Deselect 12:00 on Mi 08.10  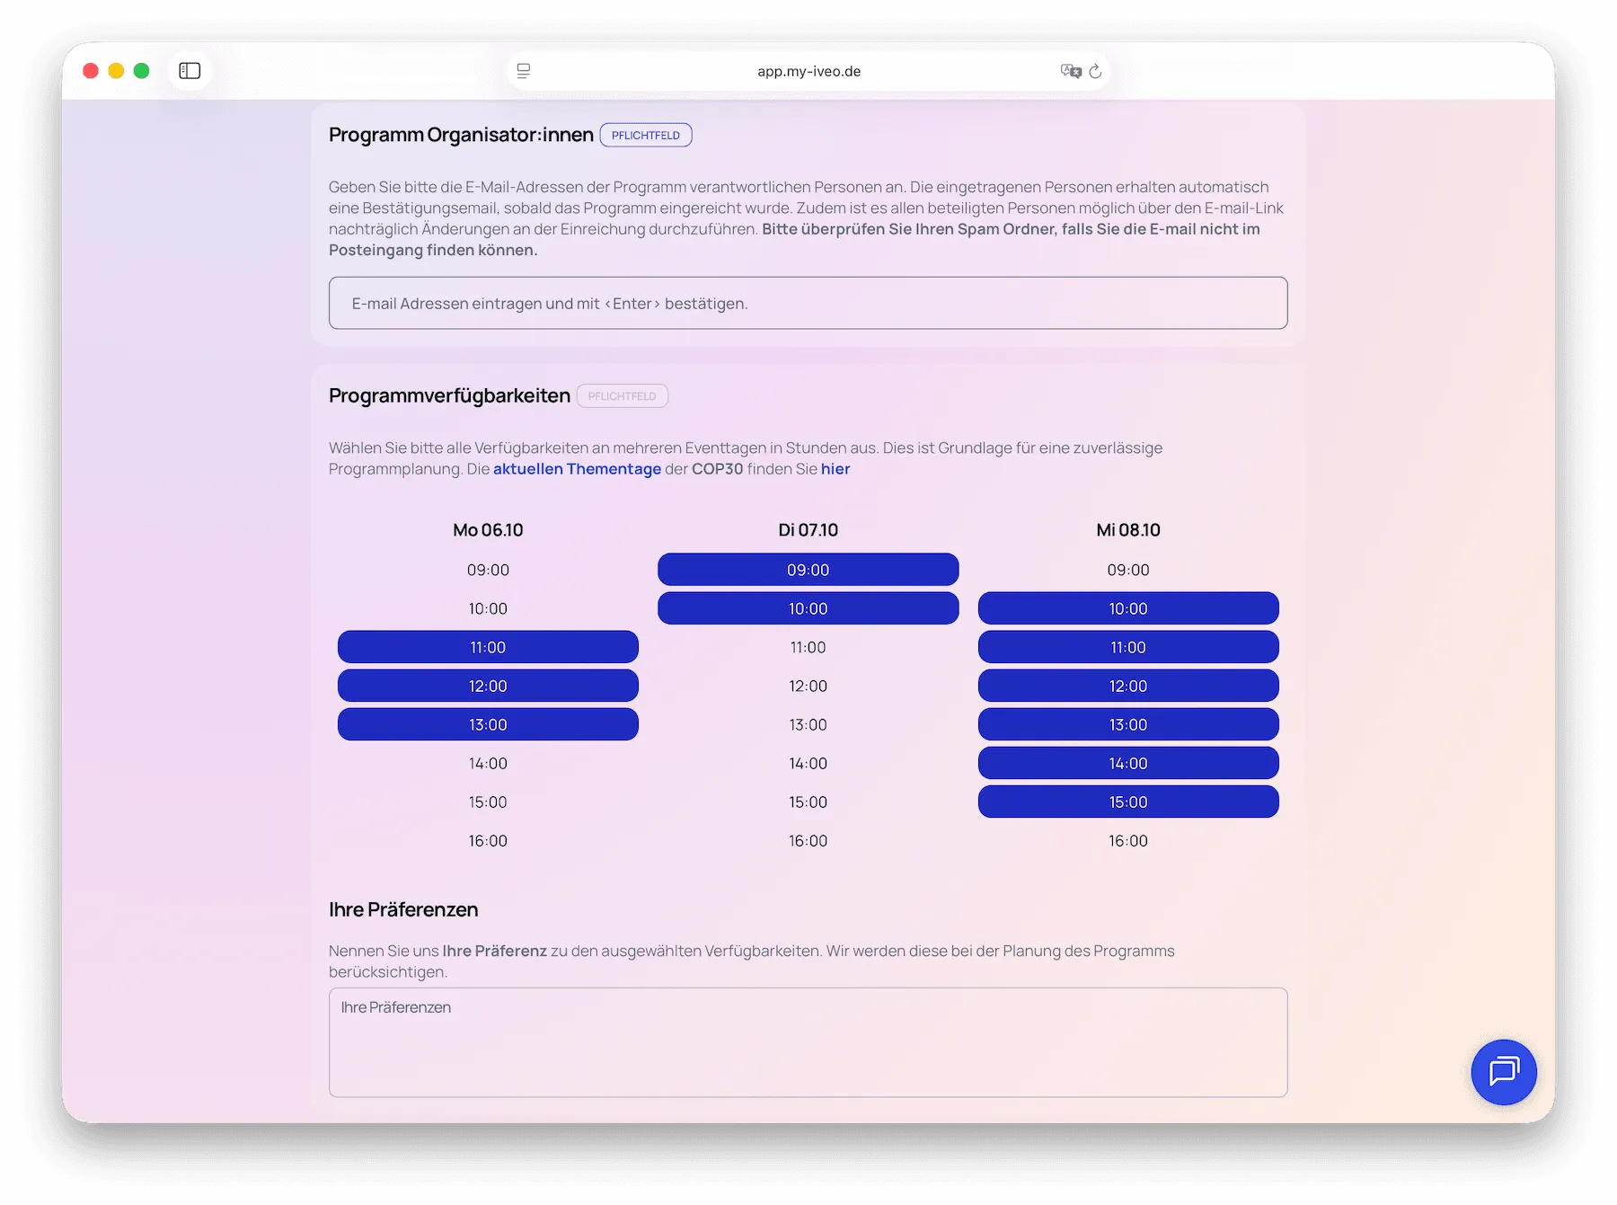click(x=1128, y=686)
